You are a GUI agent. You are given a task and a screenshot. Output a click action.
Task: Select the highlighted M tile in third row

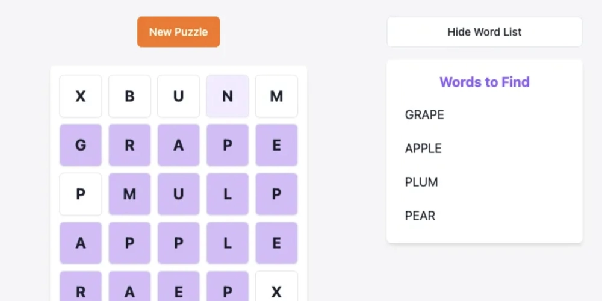[x=129, y=194]
